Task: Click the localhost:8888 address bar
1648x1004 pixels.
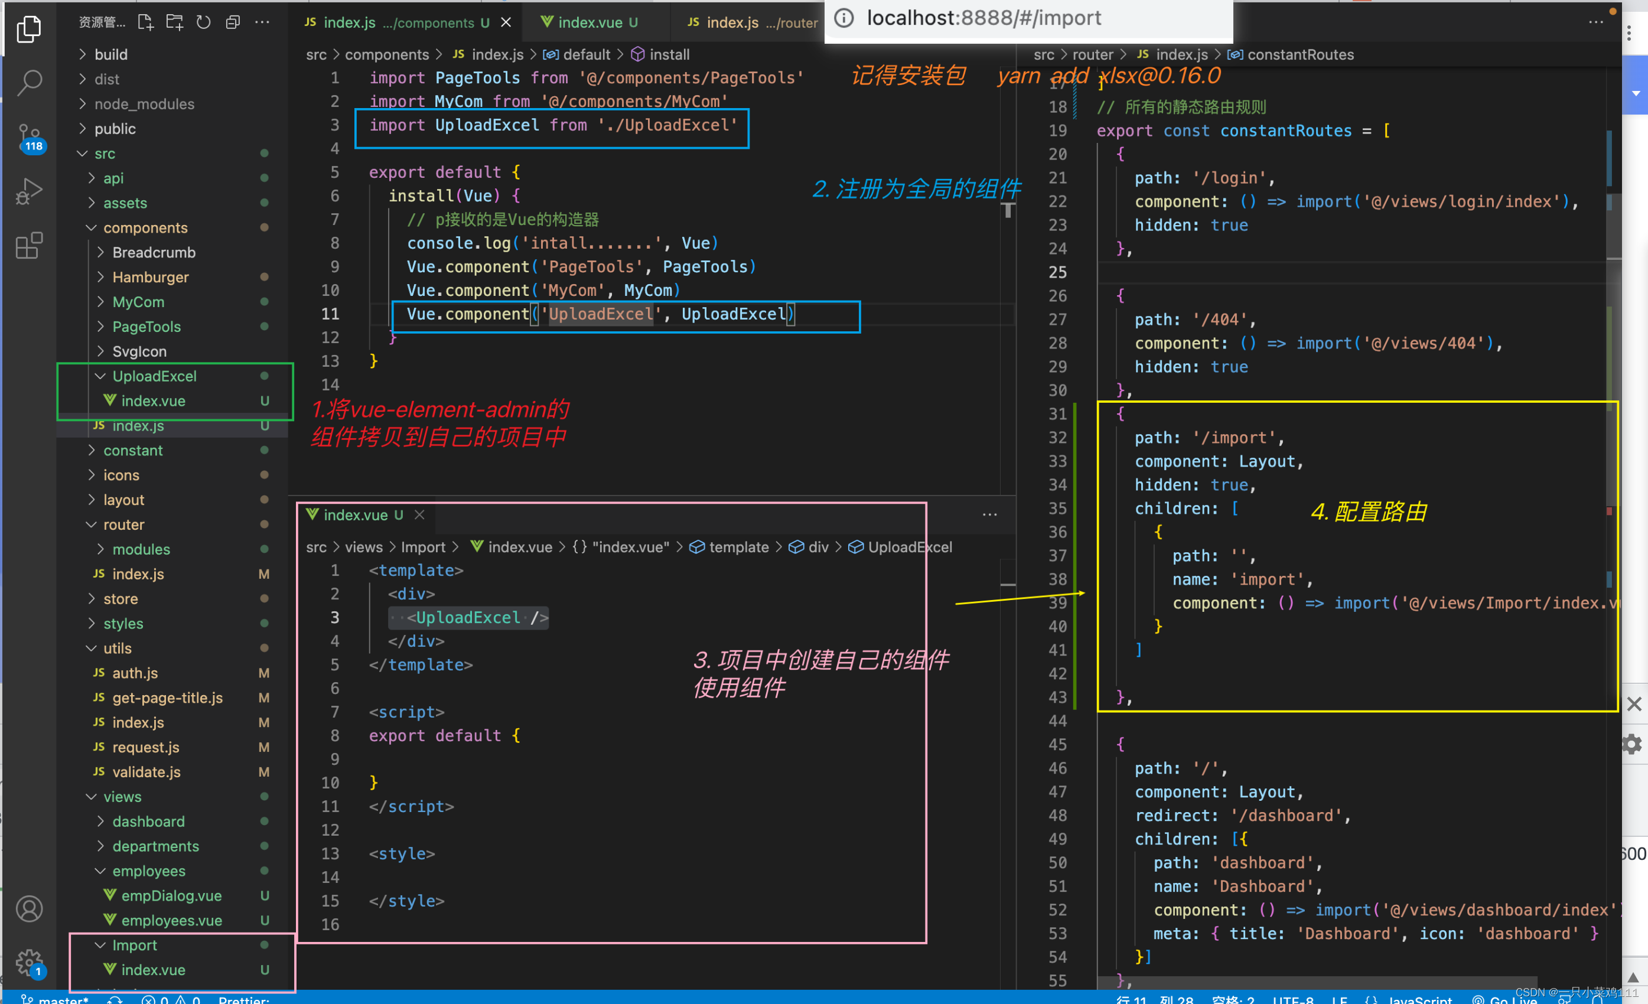Action: [983, 18]
